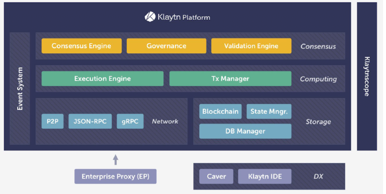Toggle the gRPC interface block
The height and width of the screenshot is (194, 386).
(130, 121)
